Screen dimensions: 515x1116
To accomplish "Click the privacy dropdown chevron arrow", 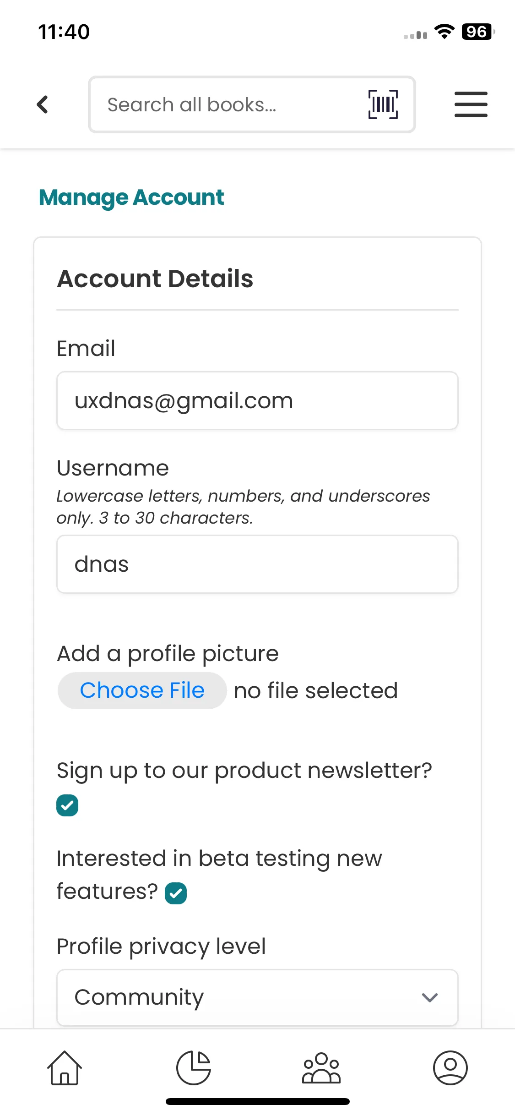I will (x=429, y=997).
